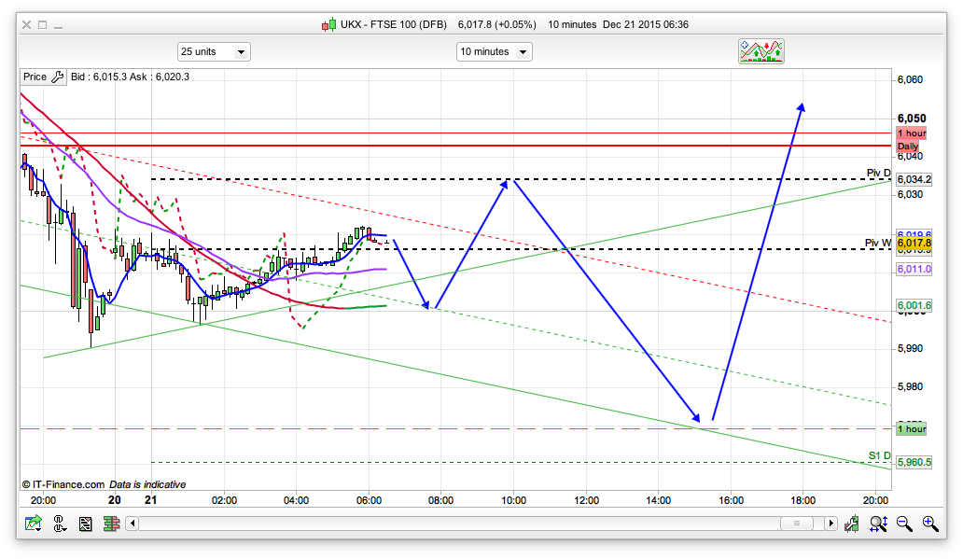Zoom in with the plus magnifier

pos(929,524)
